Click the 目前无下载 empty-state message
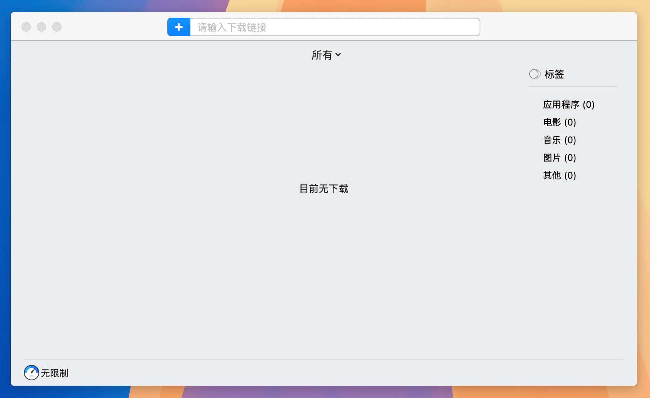Image resolution: width=650 pixels, height=398 pixels. 324,189
